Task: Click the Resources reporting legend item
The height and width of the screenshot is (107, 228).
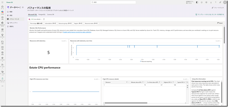Action: pos(146,61)
